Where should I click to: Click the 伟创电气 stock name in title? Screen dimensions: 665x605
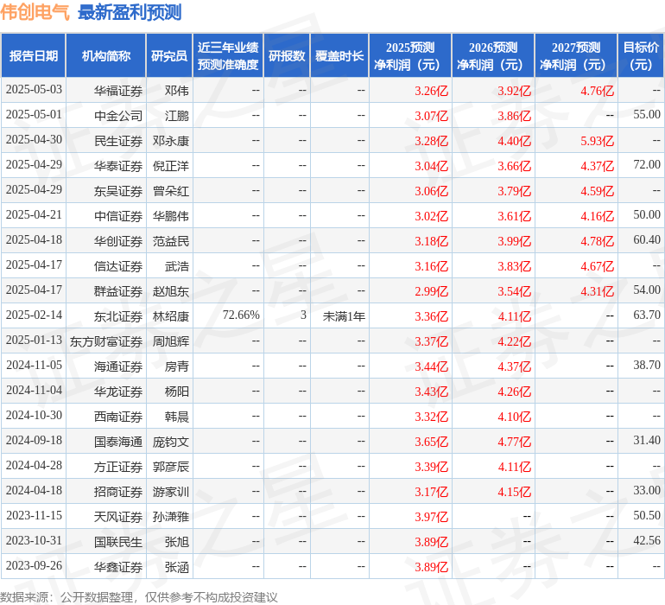coord(35,12)
